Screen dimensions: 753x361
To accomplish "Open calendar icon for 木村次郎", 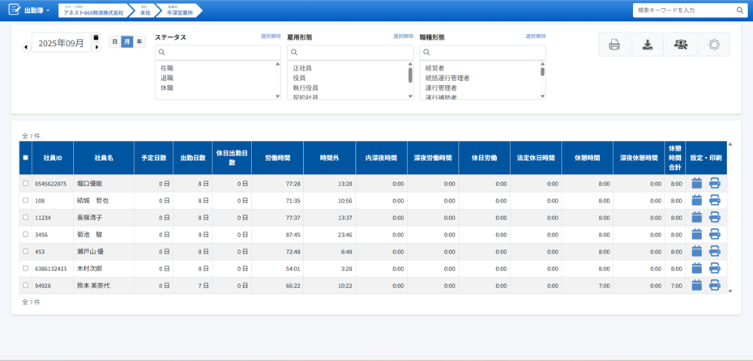I will tap(697, 269).
